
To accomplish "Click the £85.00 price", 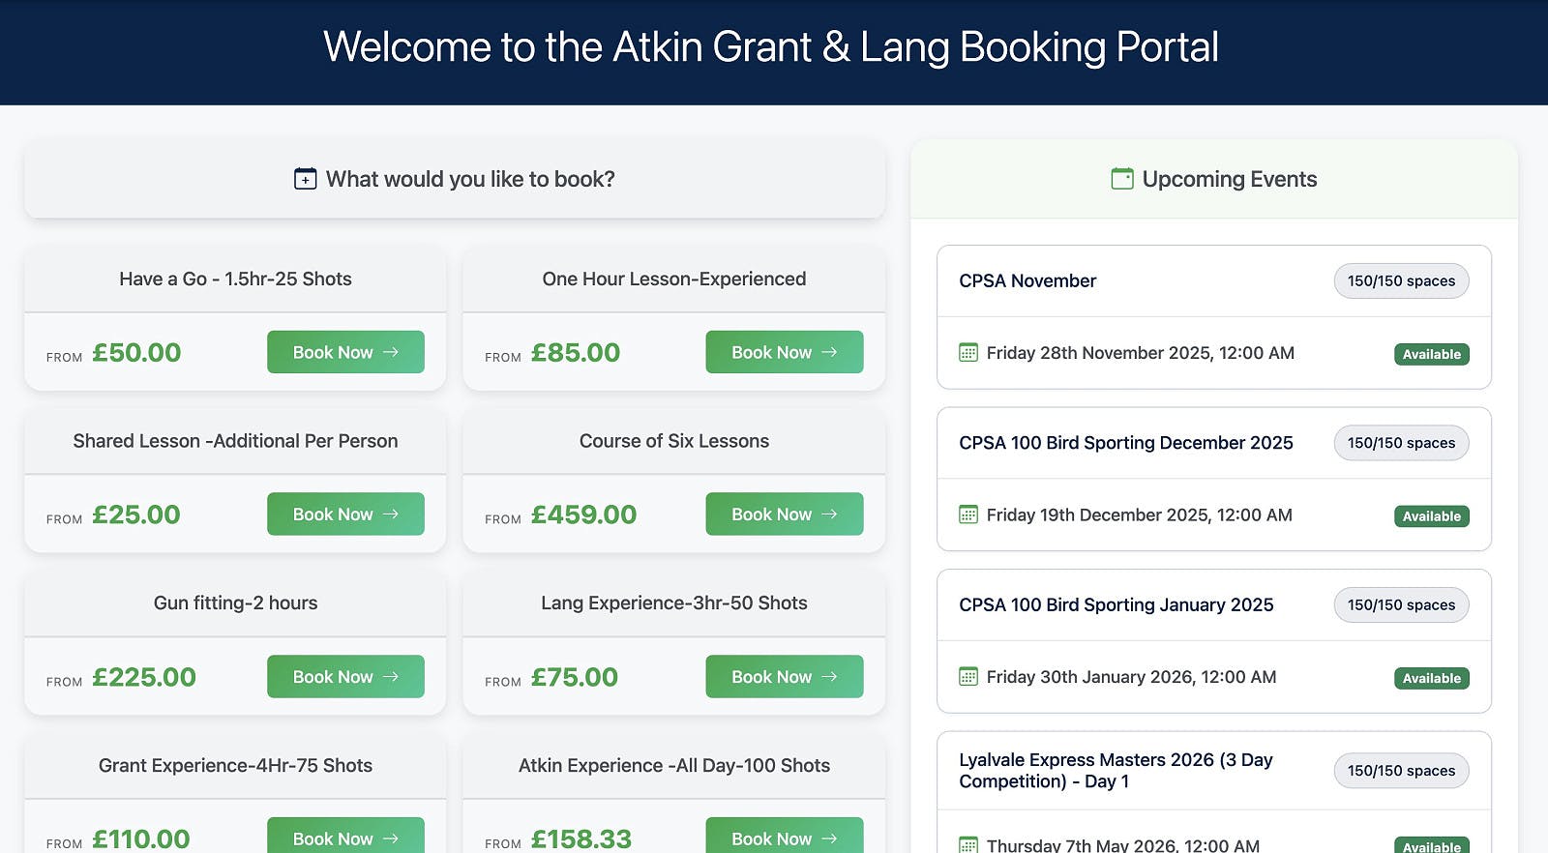I will coord(576,352).
